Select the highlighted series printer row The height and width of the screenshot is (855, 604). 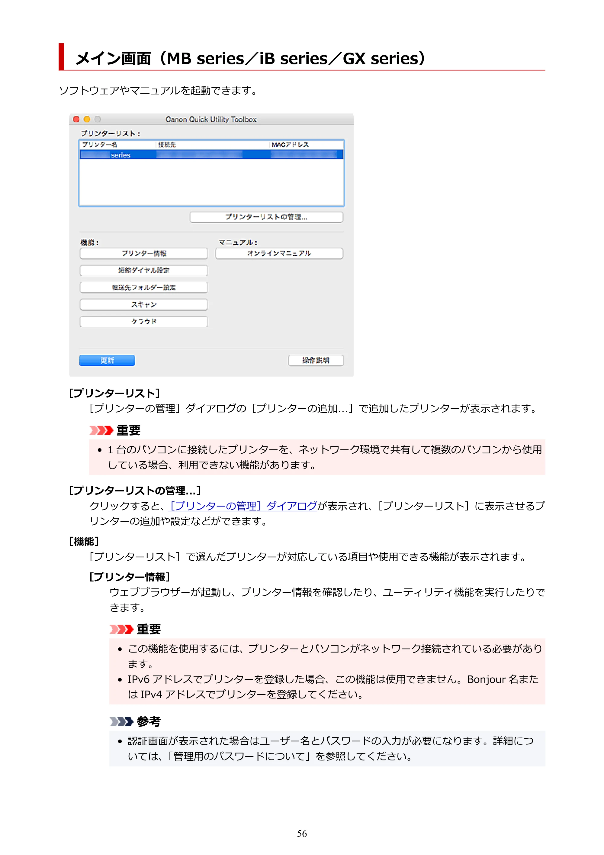point(211,155)
